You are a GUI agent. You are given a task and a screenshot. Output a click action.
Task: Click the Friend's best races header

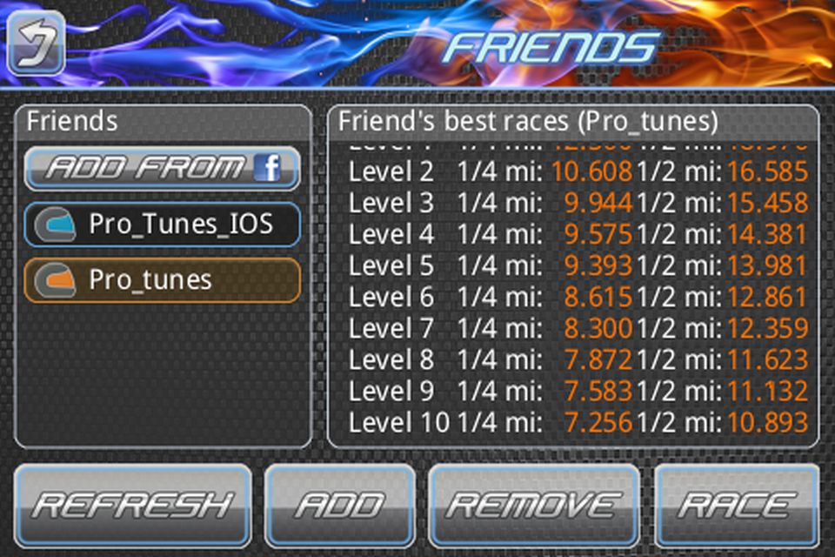[x=528, y=122]
